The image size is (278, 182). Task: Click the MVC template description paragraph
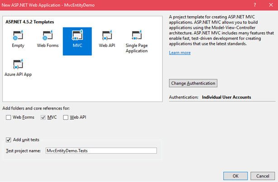click(221, 30)
